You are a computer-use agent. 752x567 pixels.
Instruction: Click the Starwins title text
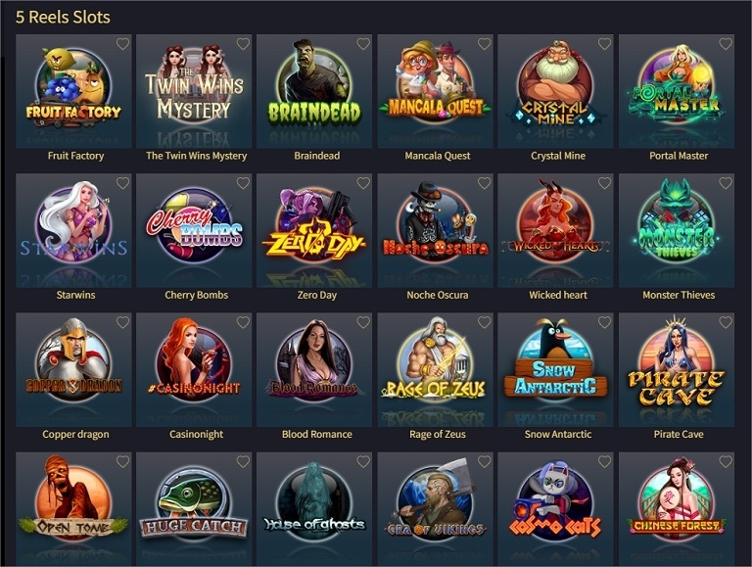(75, 295)
